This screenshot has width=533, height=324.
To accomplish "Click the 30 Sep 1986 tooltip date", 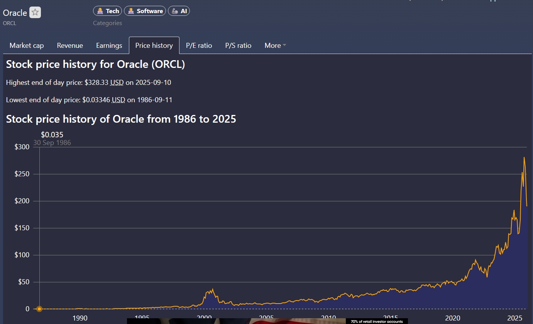I will [52, 143].
